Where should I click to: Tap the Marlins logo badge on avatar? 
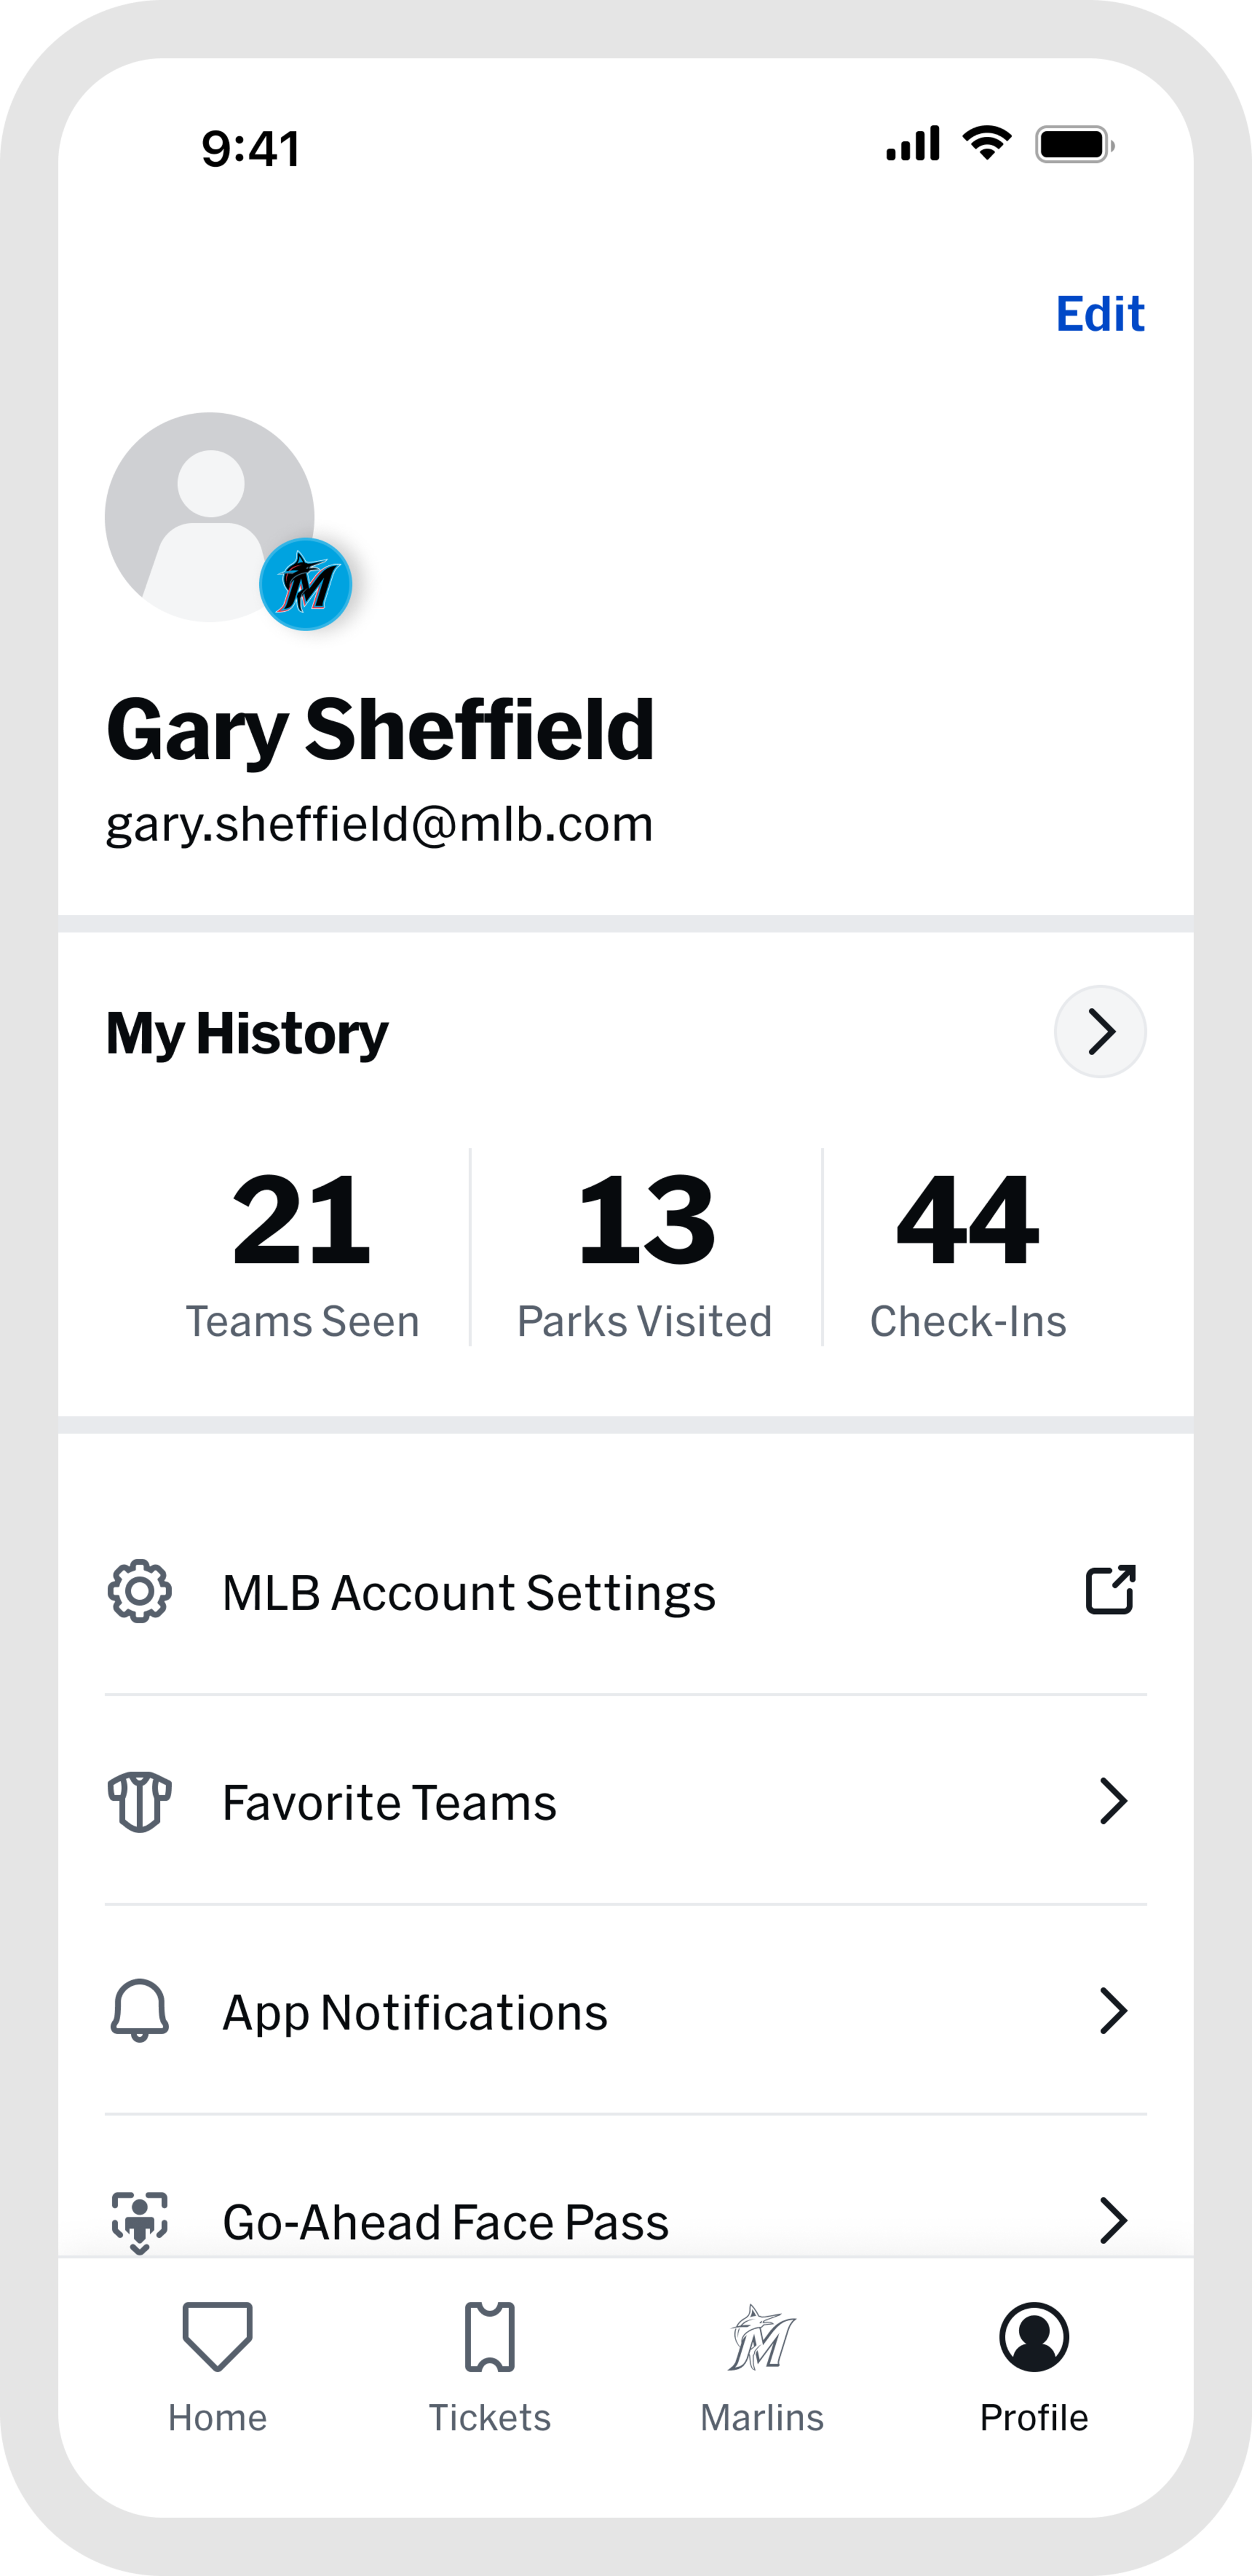tap(306, 584)
